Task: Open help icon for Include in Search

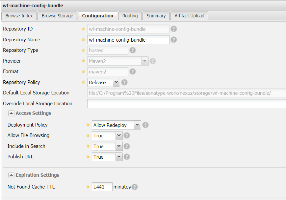Action: coord(127,146)
